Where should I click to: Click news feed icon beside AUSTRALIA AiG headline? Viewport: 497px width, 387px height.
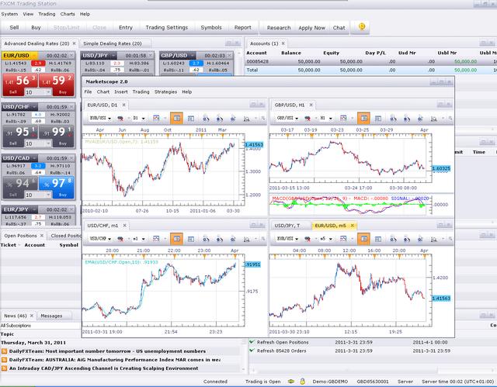click(x=4, y=360)
